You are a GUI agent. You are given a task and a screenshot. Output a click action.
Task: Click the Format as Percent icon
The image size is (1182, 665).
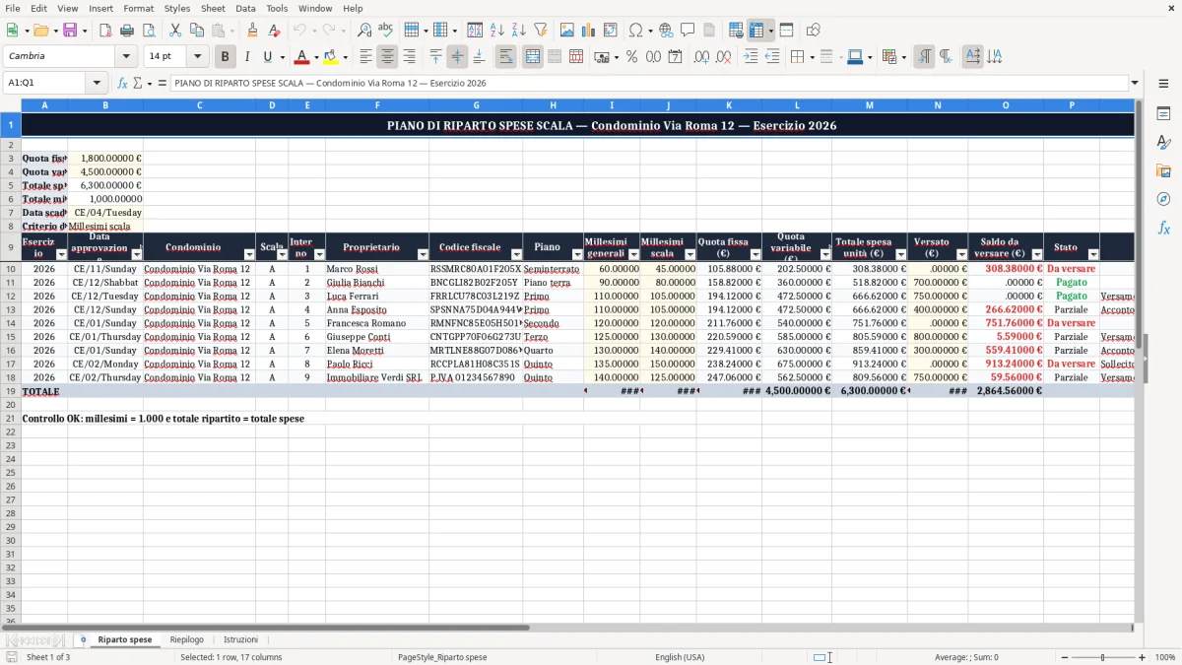coord(631,57)
